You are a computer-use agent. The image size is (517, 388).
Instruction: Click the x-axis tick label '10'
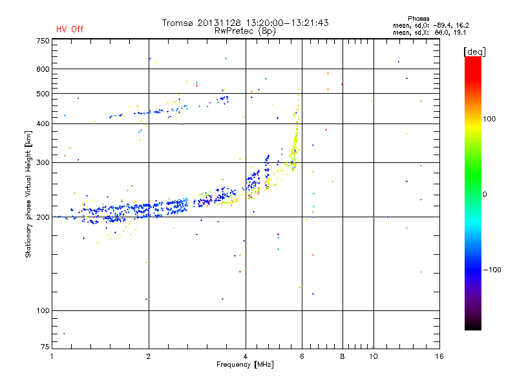click(374, 356)
